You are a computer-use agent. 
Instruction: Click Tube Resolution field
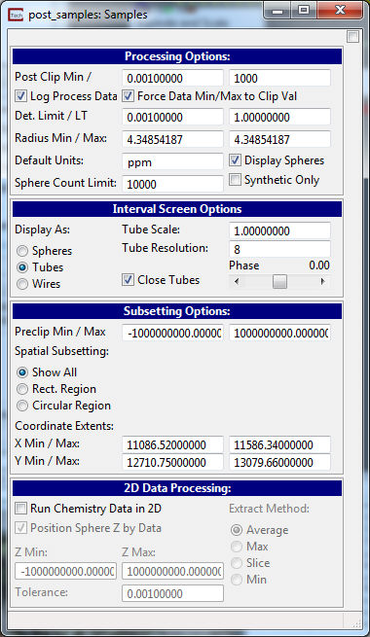[x=279, y=249]
